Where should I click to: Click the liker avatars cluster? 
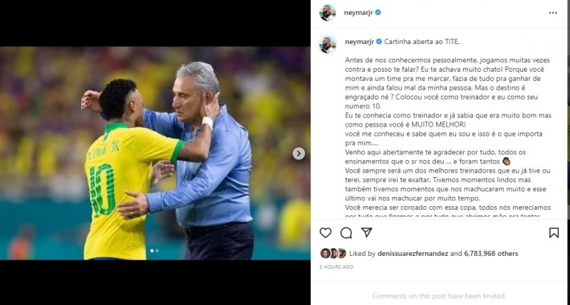point(333,253)
